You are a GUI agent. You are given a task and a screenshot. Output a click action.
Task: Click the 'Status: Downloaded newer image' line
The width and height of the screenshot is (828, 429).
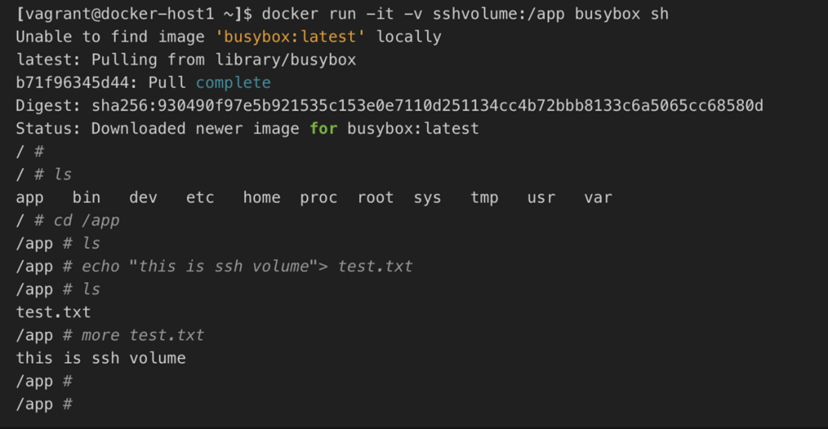point(247,128)
